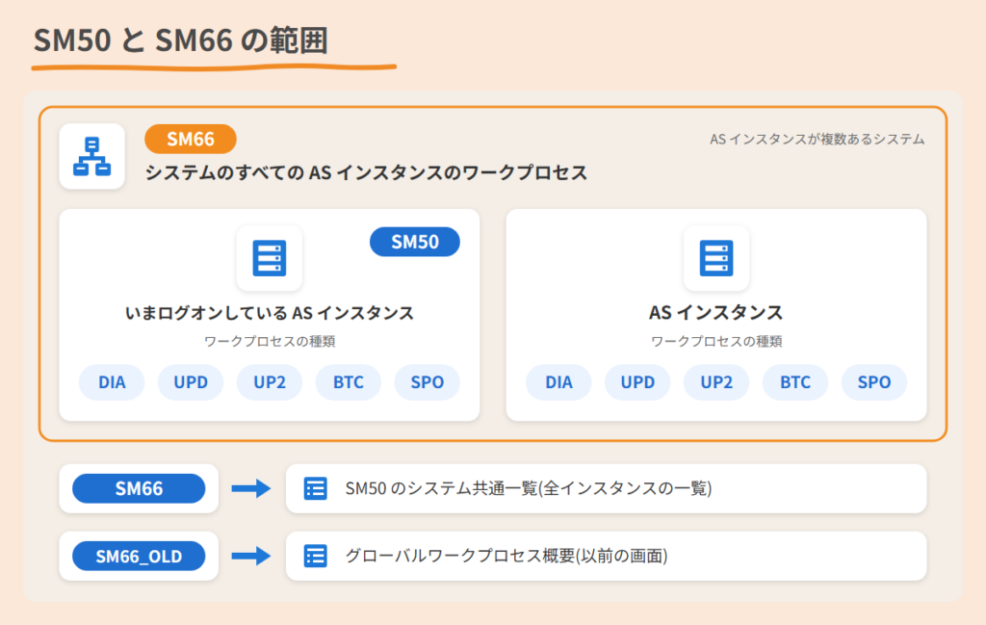Click the blue SM66 pill in the bottom rows
Image resolution: width=986 pixels, height=625 pixels.
click(139, 488)
